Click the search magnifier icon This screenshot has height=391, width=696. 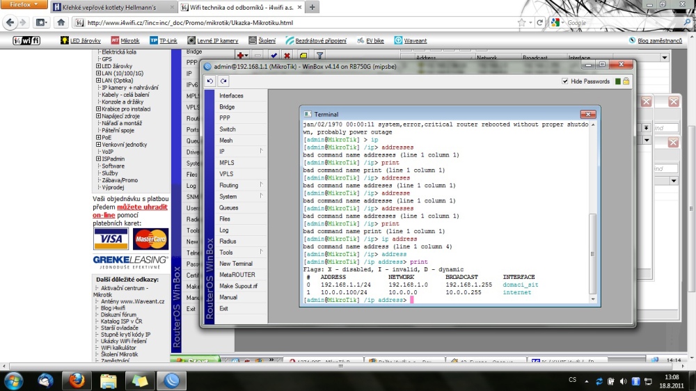coord(687,22)
